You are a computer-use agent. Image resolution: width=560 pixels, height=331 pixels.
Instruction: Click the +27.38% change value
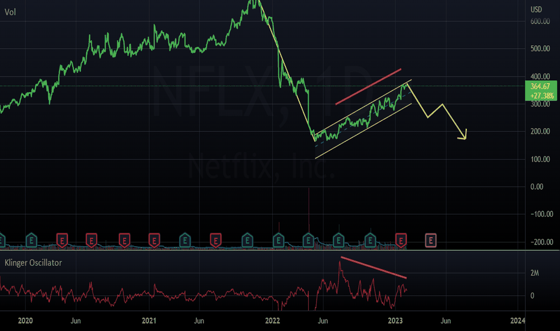542,96
